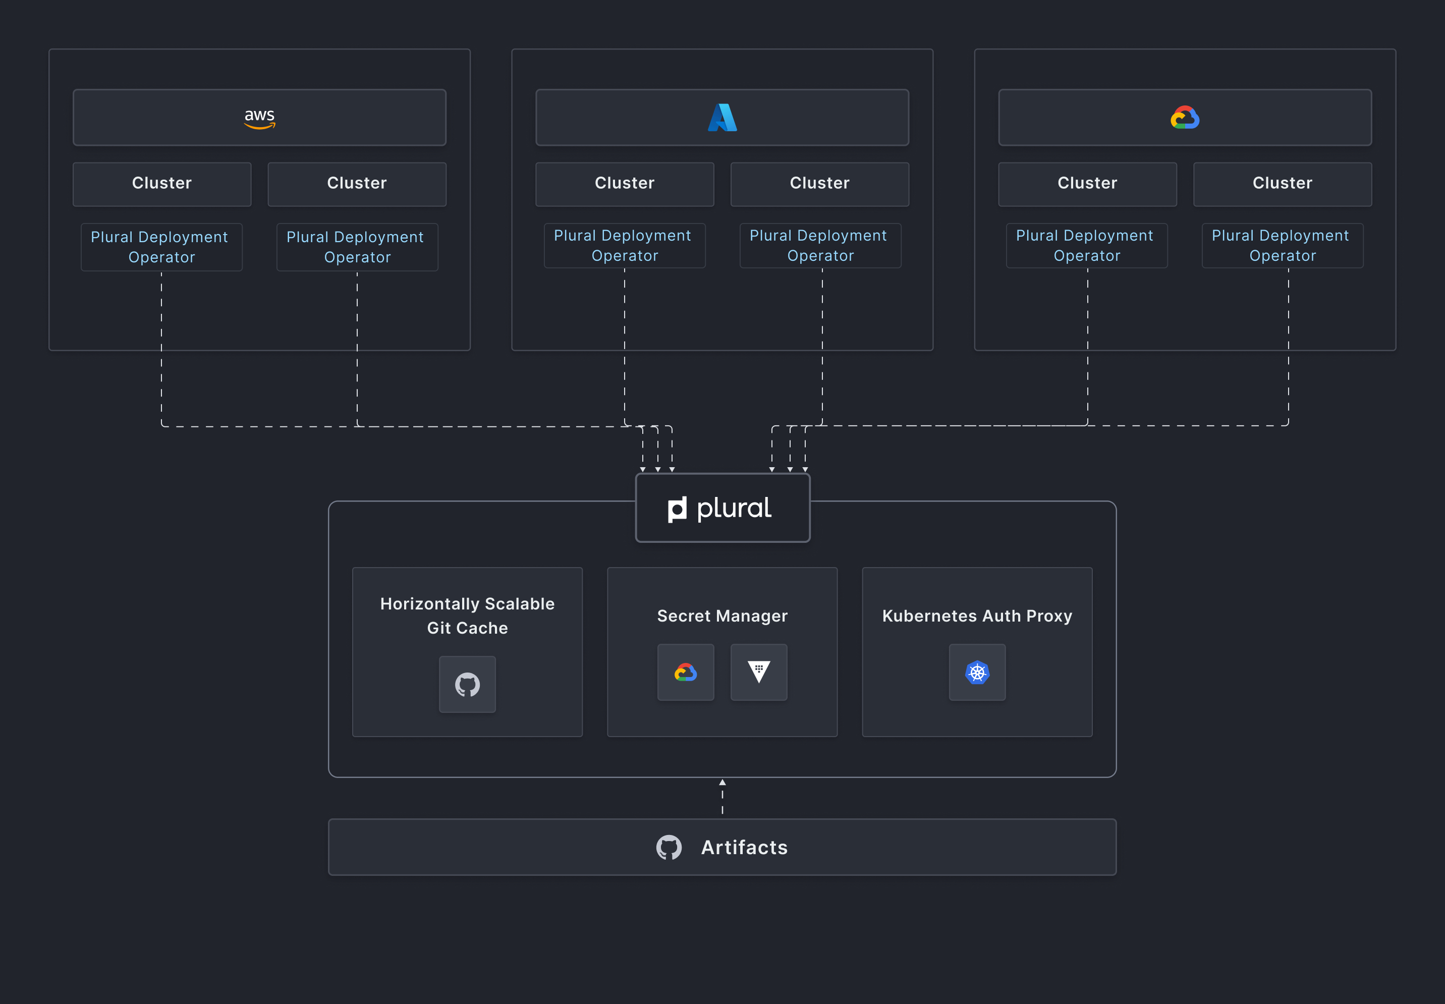Image resolution: width=1445 pixels, height=1004 pixels.
Task: Click left Plural Deployment Operator in Google Cloud panel
Action: coord(1087,245)
